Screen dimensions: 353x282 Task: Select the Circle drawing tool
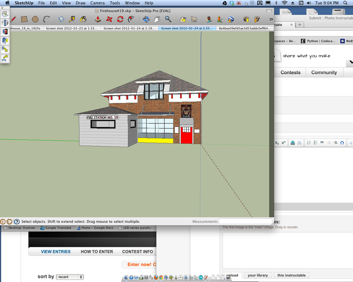[x=35, y=19]
